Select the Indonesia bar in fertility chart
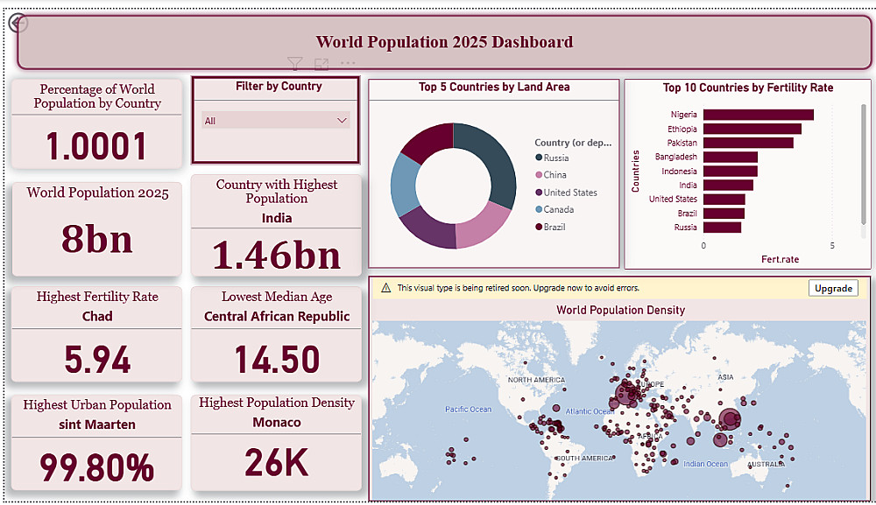 point(731,172)
